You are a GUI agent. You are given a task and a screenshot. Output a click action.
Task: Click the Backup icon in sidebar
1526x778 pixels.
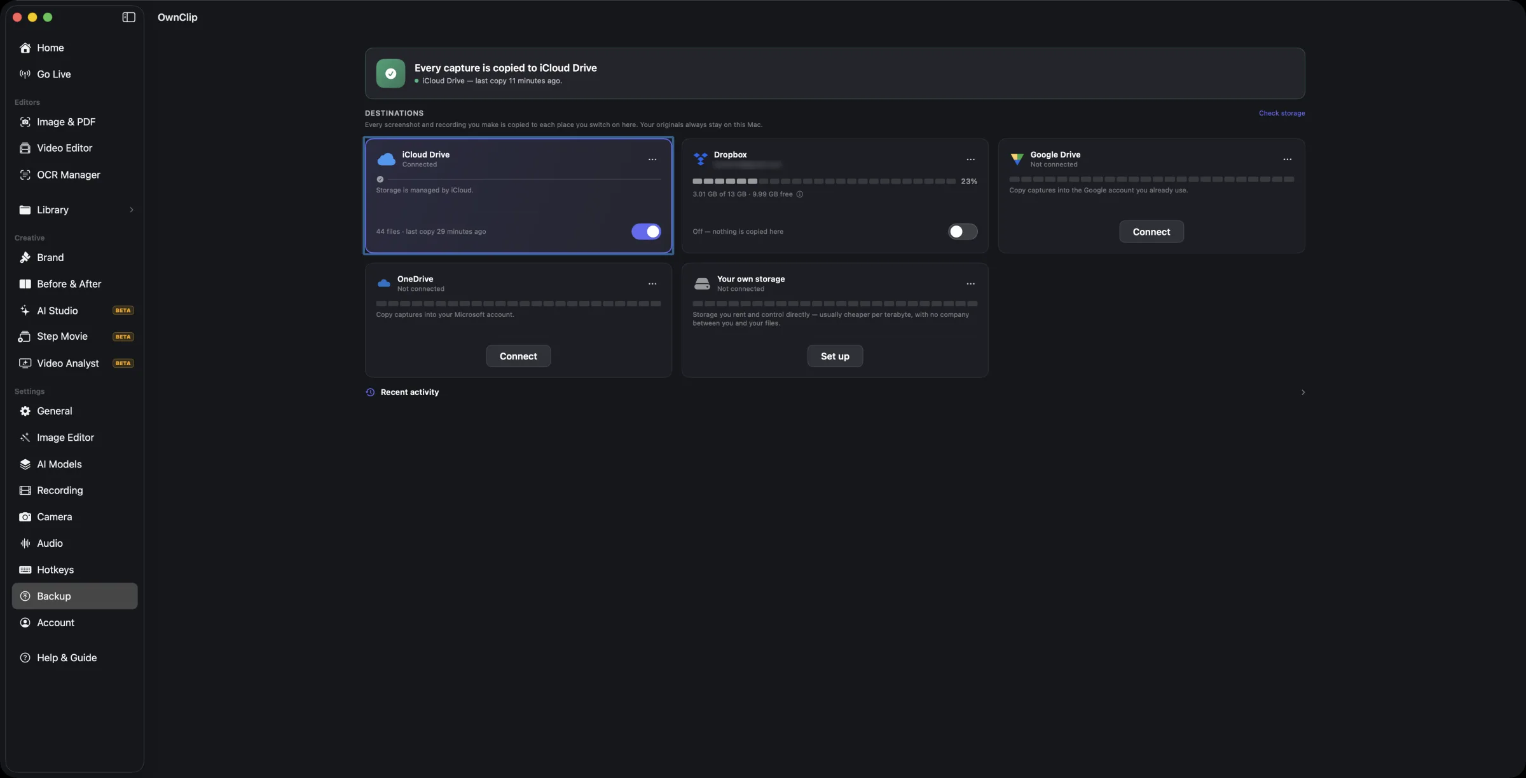[x=25, y=596]
